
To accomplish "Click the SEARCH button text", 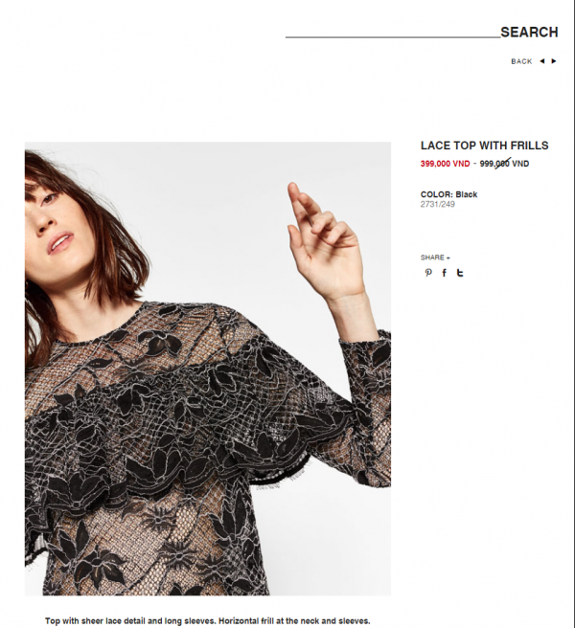I will tap(529, 32).
